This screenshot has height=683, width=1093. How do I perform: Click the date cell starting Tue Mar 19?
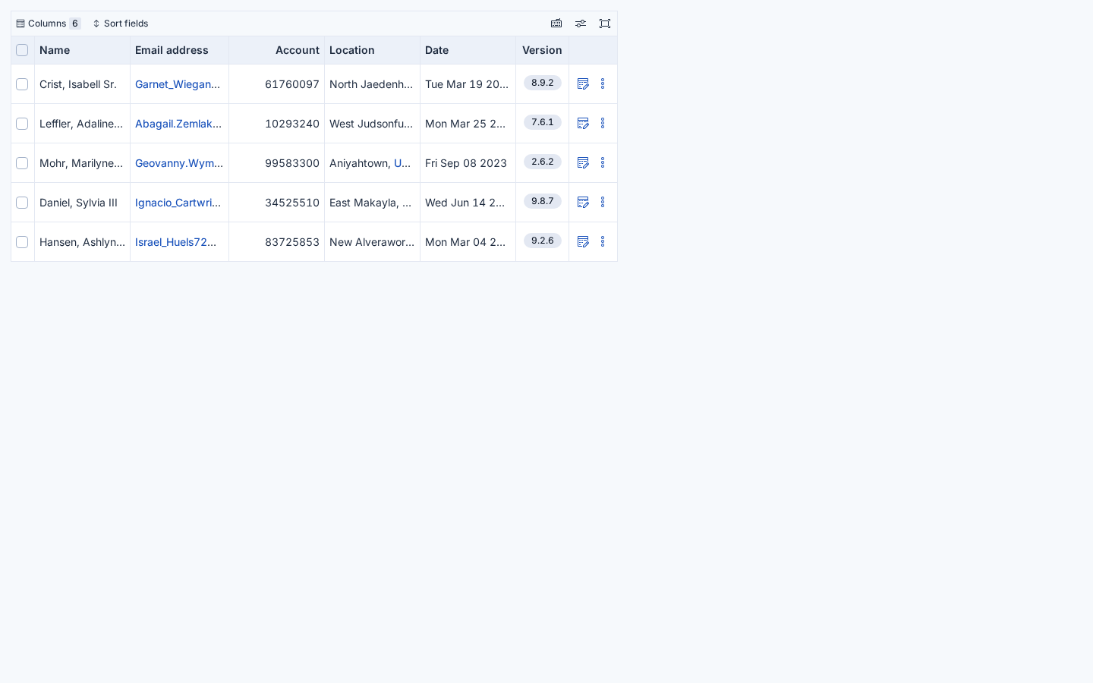pyautogui.click(x=467, y=84)
